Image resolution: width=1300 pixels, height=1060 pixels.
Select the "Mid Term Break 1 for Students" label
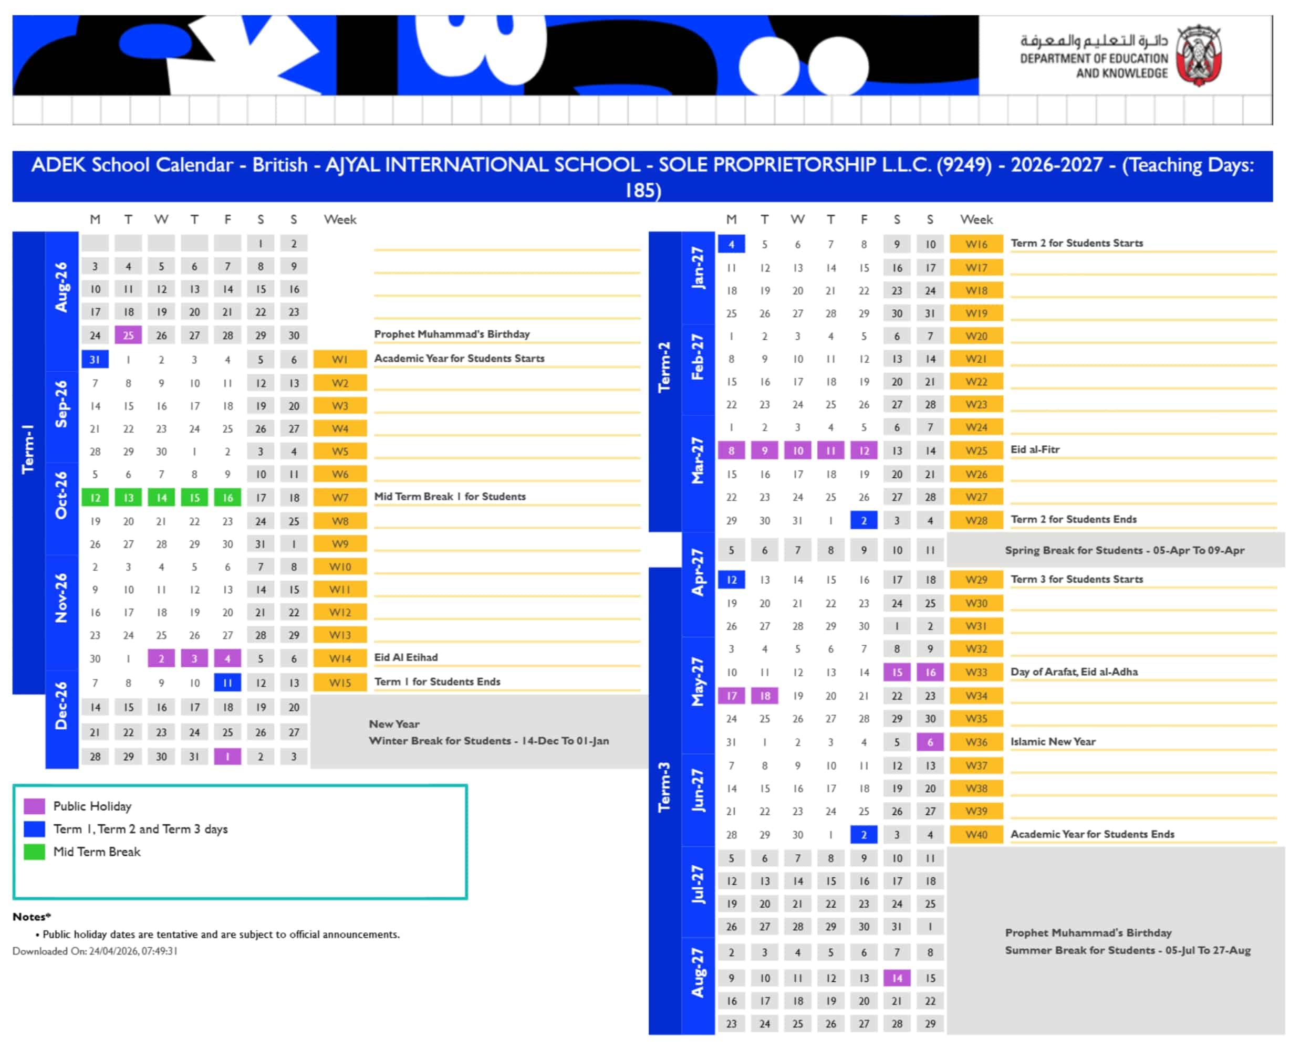[x=450, y=497]
